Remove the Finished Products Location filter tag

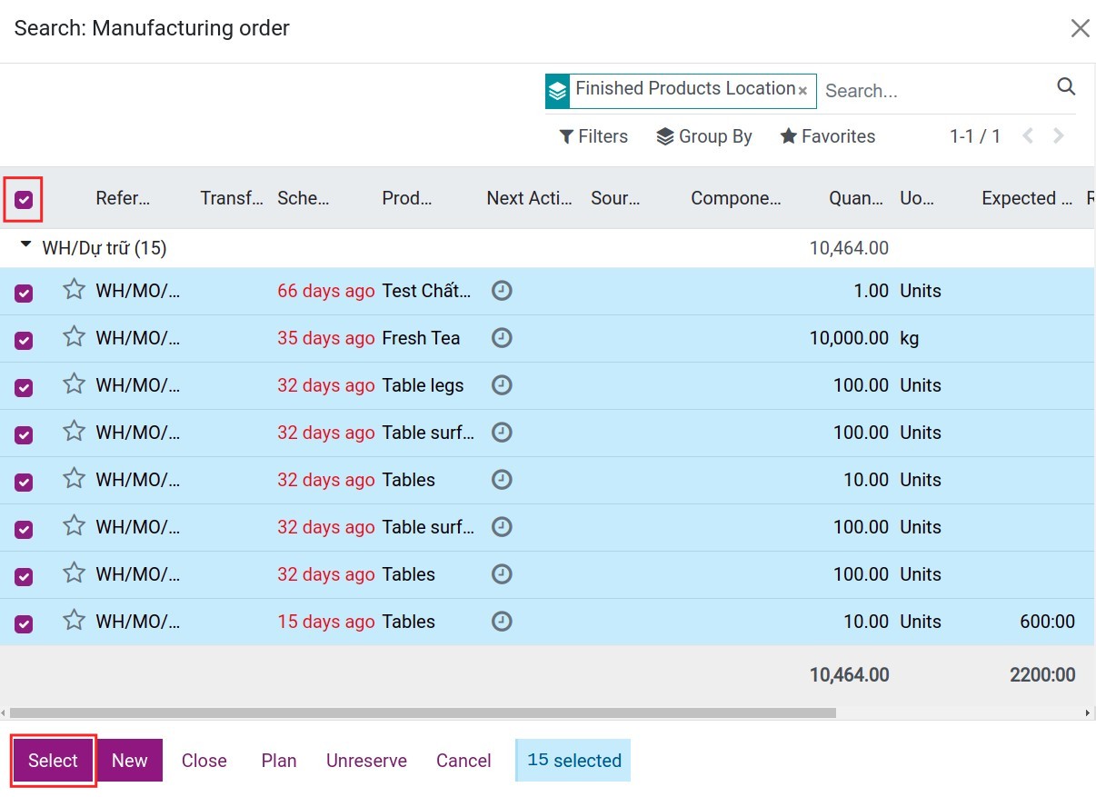pyautogui.click(x=802, y=89)
